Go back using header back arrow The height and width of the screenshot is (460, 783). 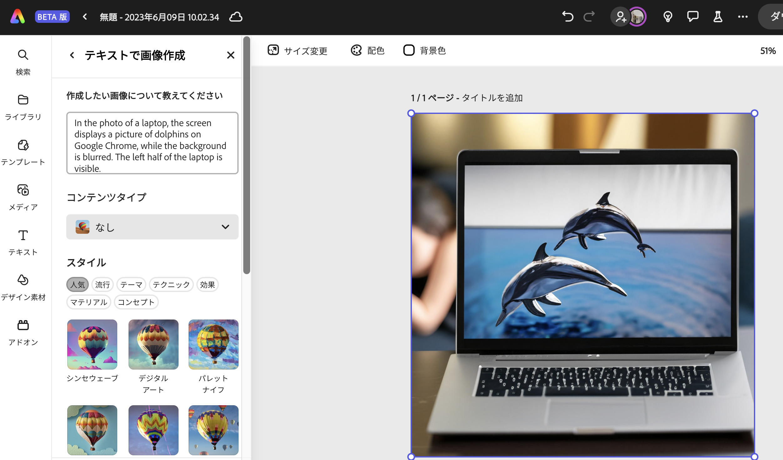coord(85,17)
